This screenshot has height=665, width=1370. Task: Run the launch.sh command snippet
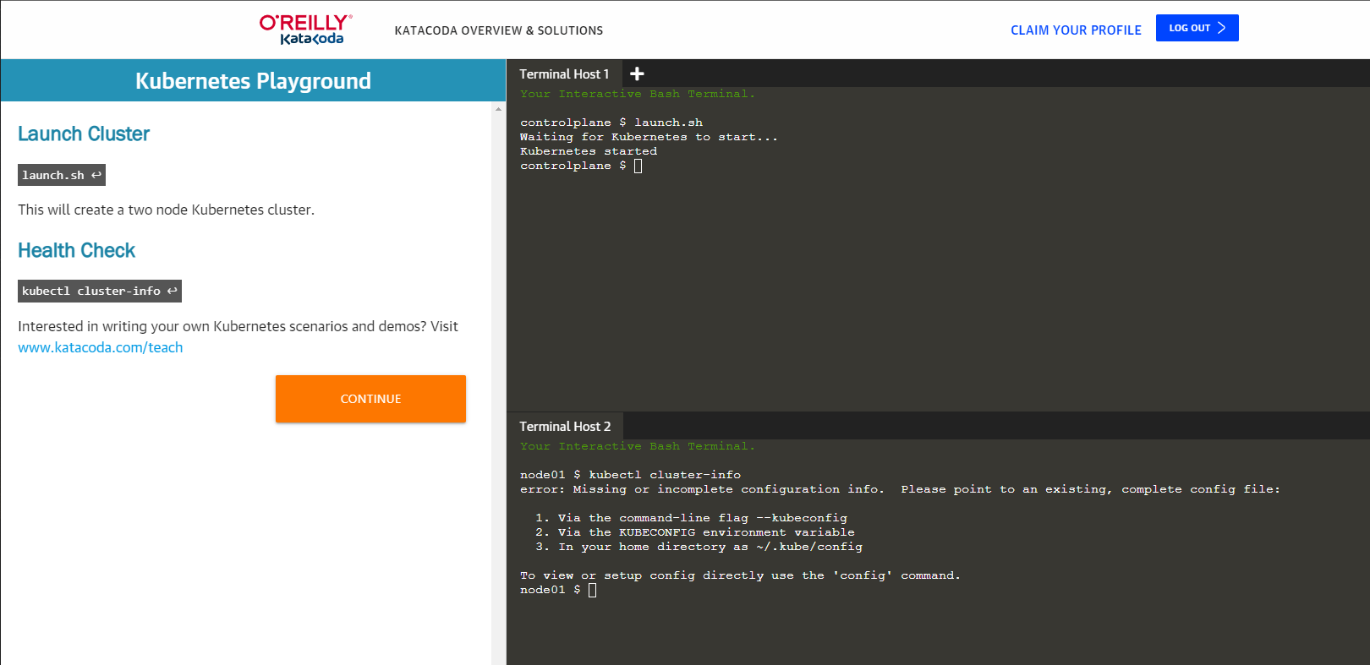tap(62, 175)
